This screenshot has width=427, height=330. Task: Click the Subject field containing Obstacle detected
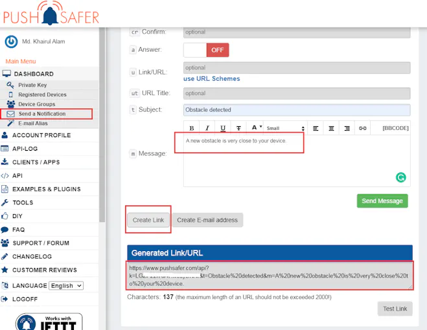click(297, 110)
